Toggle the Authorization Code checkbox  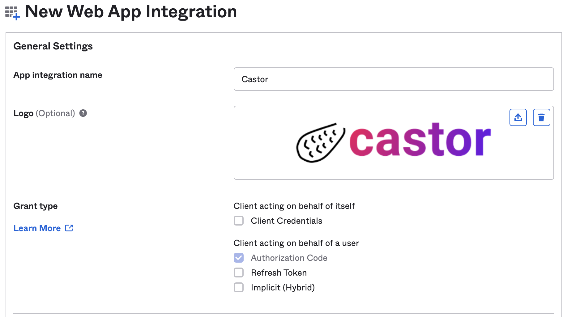point(239,258)
